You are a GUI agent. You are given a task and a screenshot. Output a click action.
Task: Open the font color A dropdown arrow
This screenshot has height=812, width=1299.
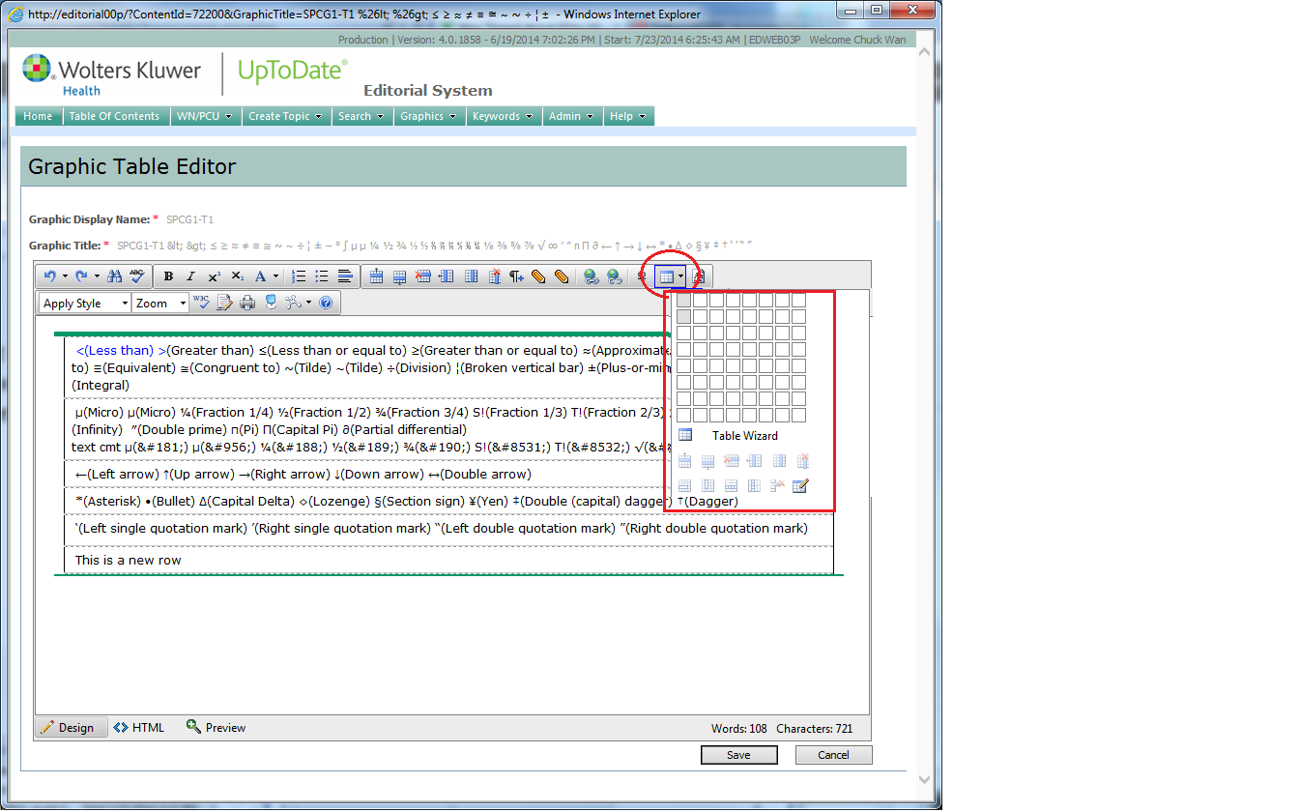tap(275, 276)
